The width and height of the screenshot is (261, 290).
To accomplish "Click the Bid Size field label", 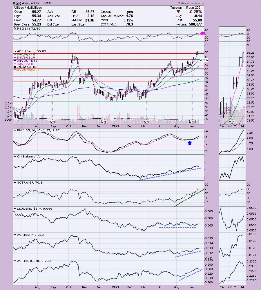I will [x=53, y=24].
